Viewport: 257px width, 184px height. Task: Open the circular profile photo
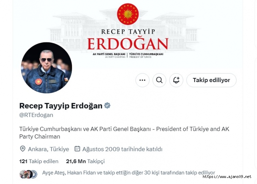pos(47,68)
